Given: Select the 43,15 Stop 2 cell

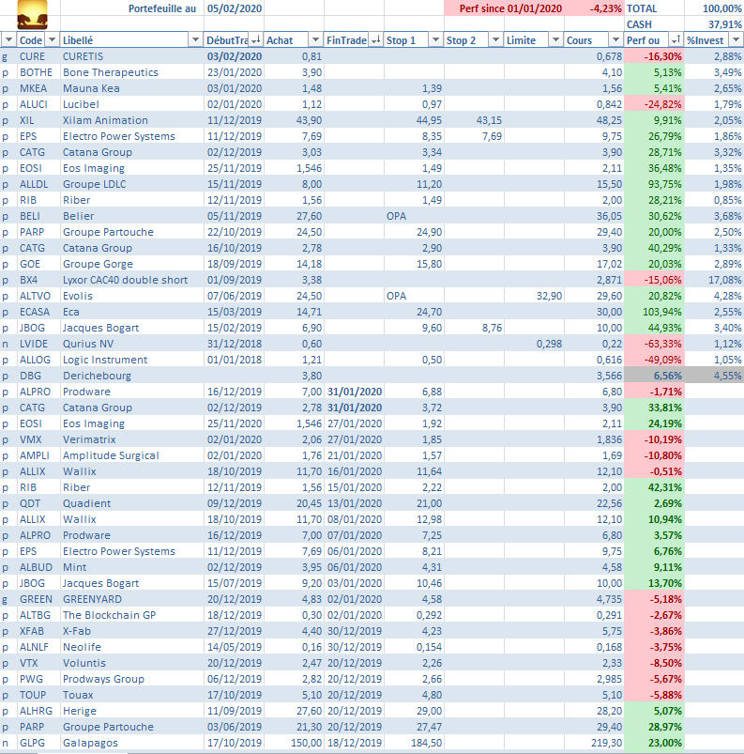Looking at the screenshot, I should (474, 120).
